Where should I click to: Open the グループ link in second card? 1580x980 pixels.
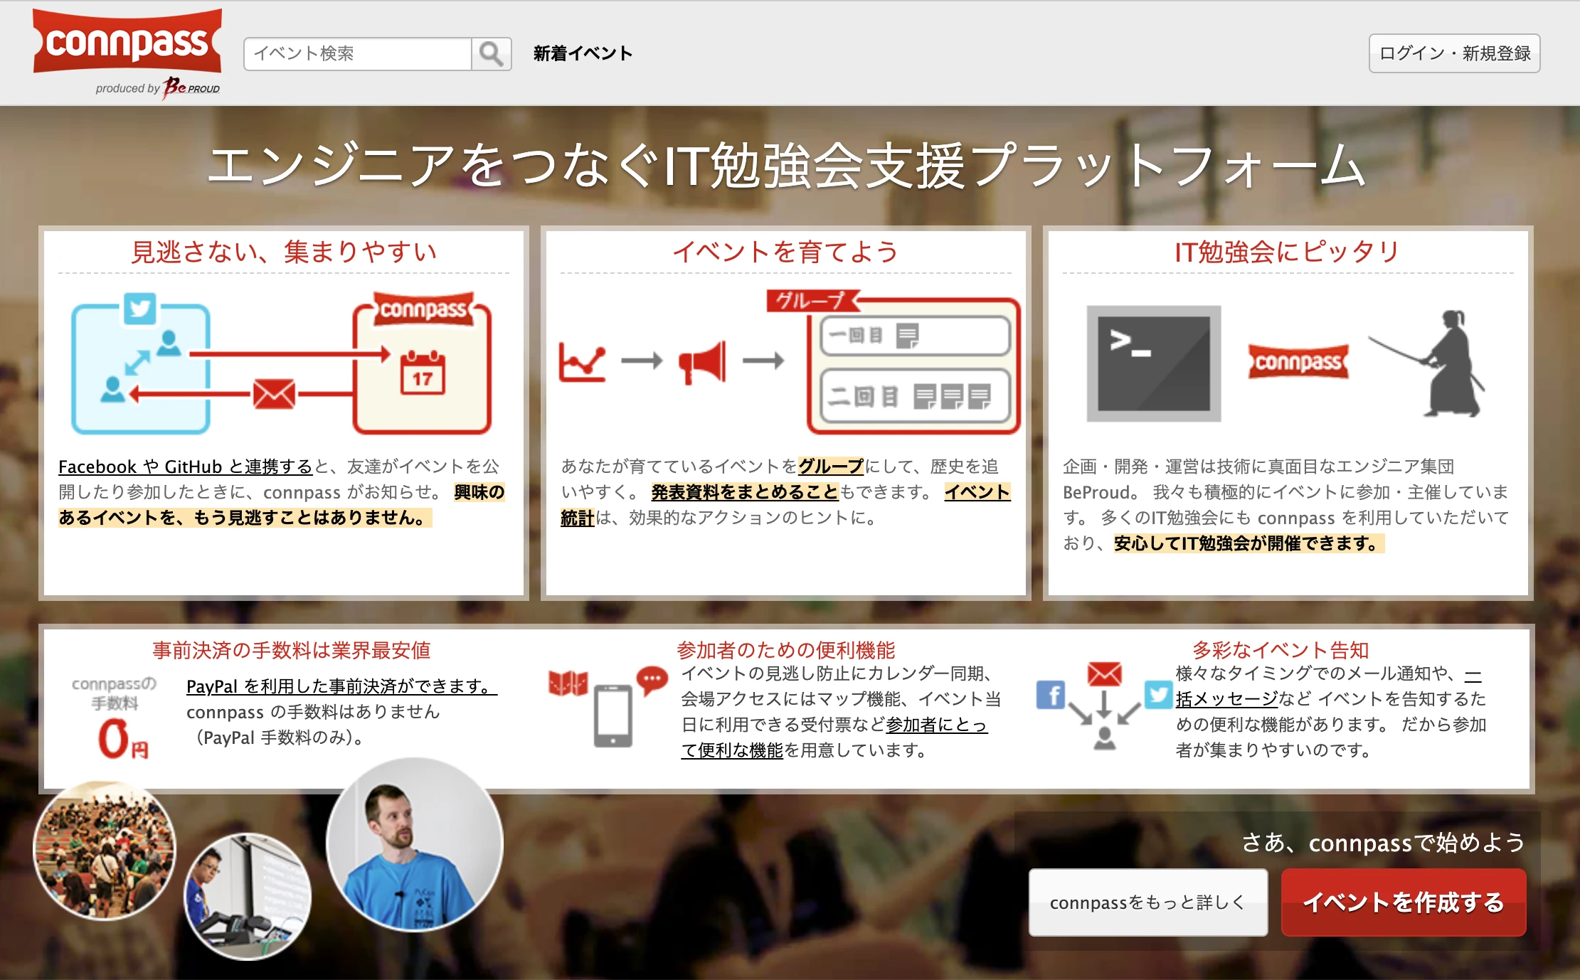(830, 467)
